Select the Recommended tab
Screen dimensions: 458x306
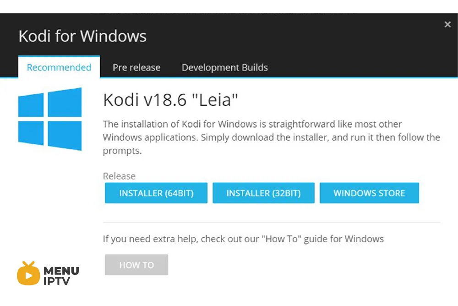[x=59, y=67]
